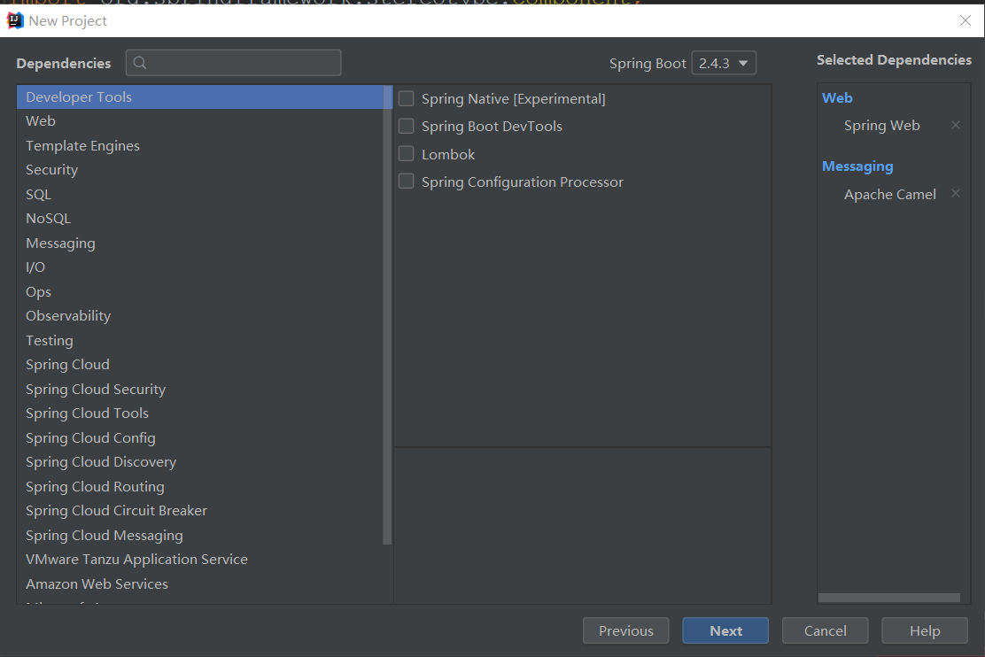This screenshot has height=657, width=985.
Task: Click the Next button
Action: pos(725,630)
